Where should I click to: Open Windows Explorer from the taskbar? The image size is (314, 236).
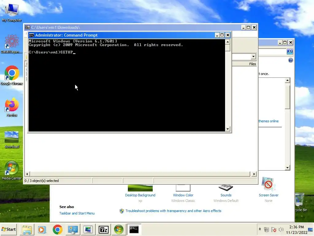tap(27, 229)
